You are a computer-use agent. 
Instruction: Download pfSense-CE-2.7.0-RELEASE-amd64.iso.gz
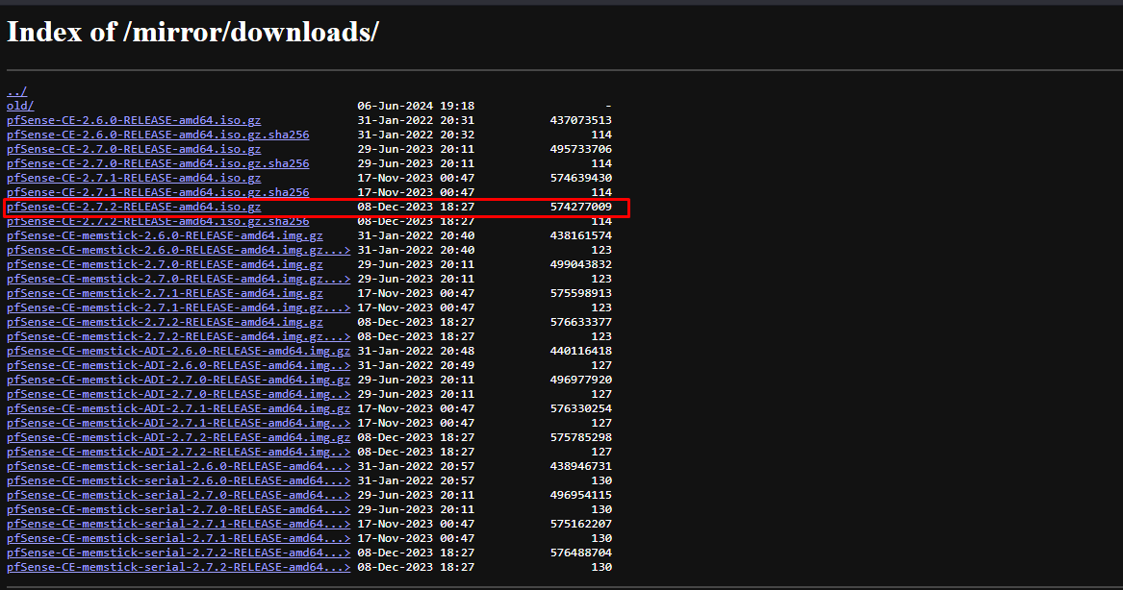[134, 149]
